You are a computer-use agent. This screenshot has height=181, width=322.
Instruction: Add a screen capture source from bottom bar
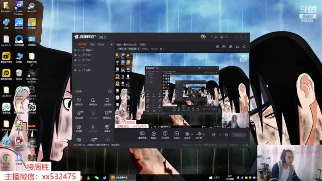pos(142,135)
